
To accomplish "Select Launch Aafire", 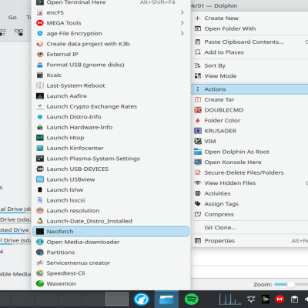I will pyautogui.click(x=111, y=96).
